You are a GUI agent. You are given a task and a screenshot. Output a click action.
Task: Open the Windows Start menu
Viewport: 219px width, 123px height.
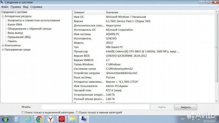point(5,119)
